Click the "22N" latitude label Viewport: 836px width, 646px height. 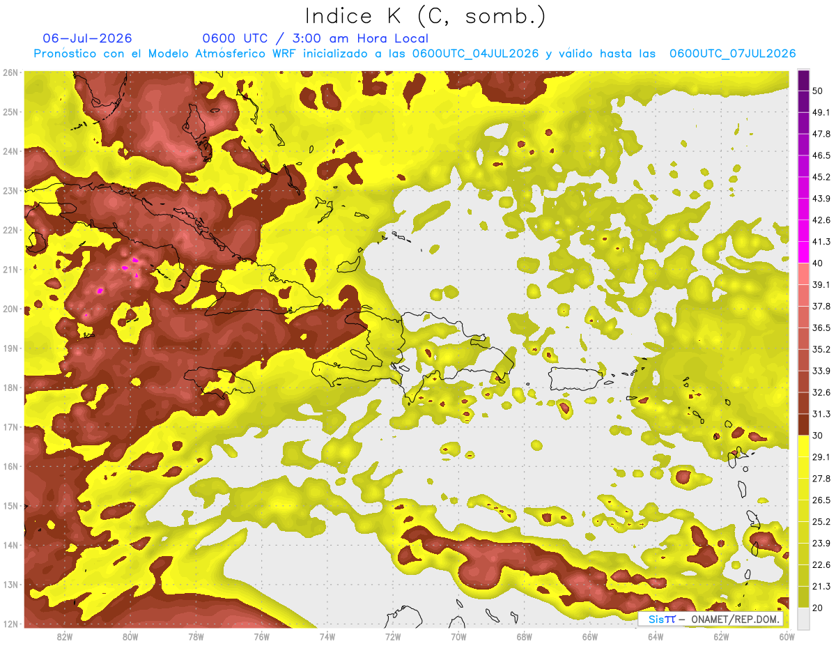tap(10, 230)
